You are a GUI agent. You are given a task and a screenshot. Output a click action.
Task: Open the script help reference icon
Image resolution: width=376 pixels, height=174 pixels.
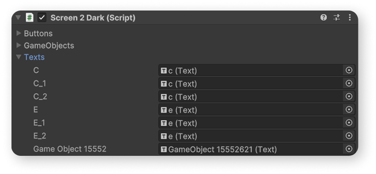point(323,18)
